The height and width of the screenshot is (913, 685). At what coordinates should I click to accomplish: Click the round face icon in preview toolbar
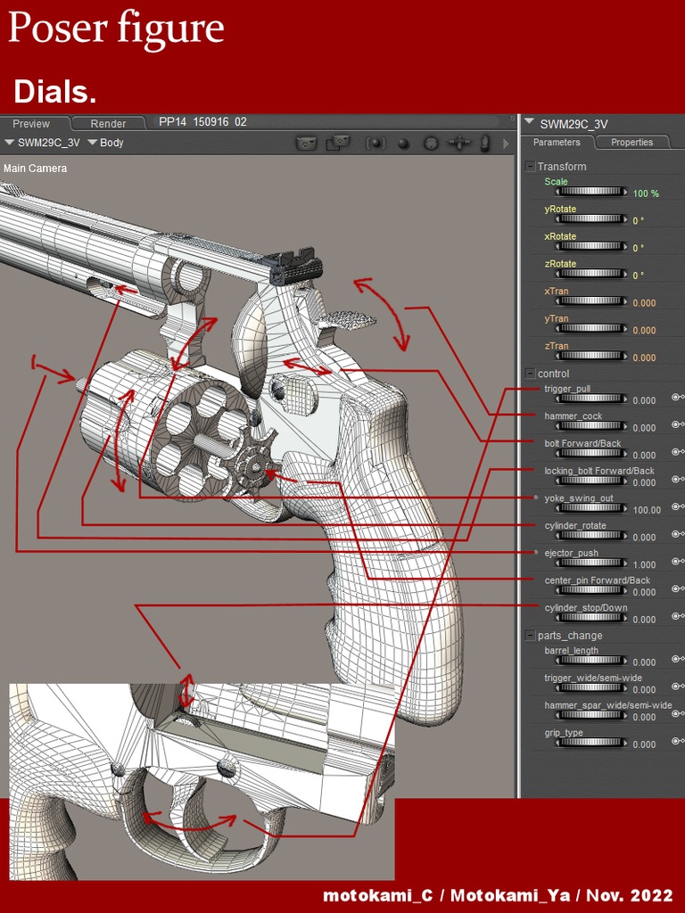[431, 144]
